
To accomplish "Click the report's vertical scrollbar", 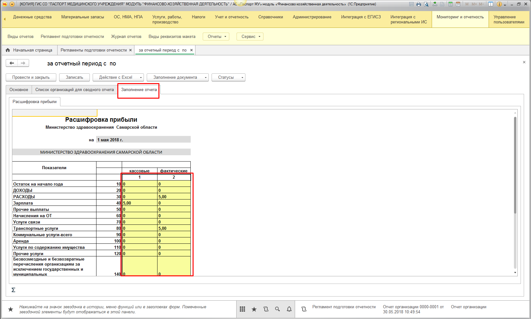I will point(515,164).
